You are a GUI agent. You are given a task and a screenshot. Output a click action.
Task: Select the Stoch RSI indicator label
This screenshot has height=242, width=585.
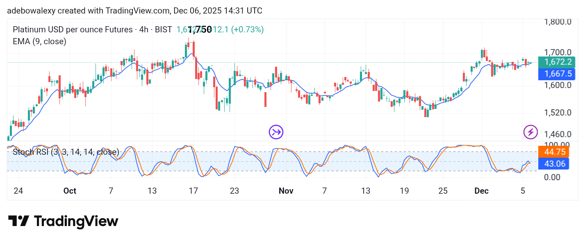(x=66, y=152)
